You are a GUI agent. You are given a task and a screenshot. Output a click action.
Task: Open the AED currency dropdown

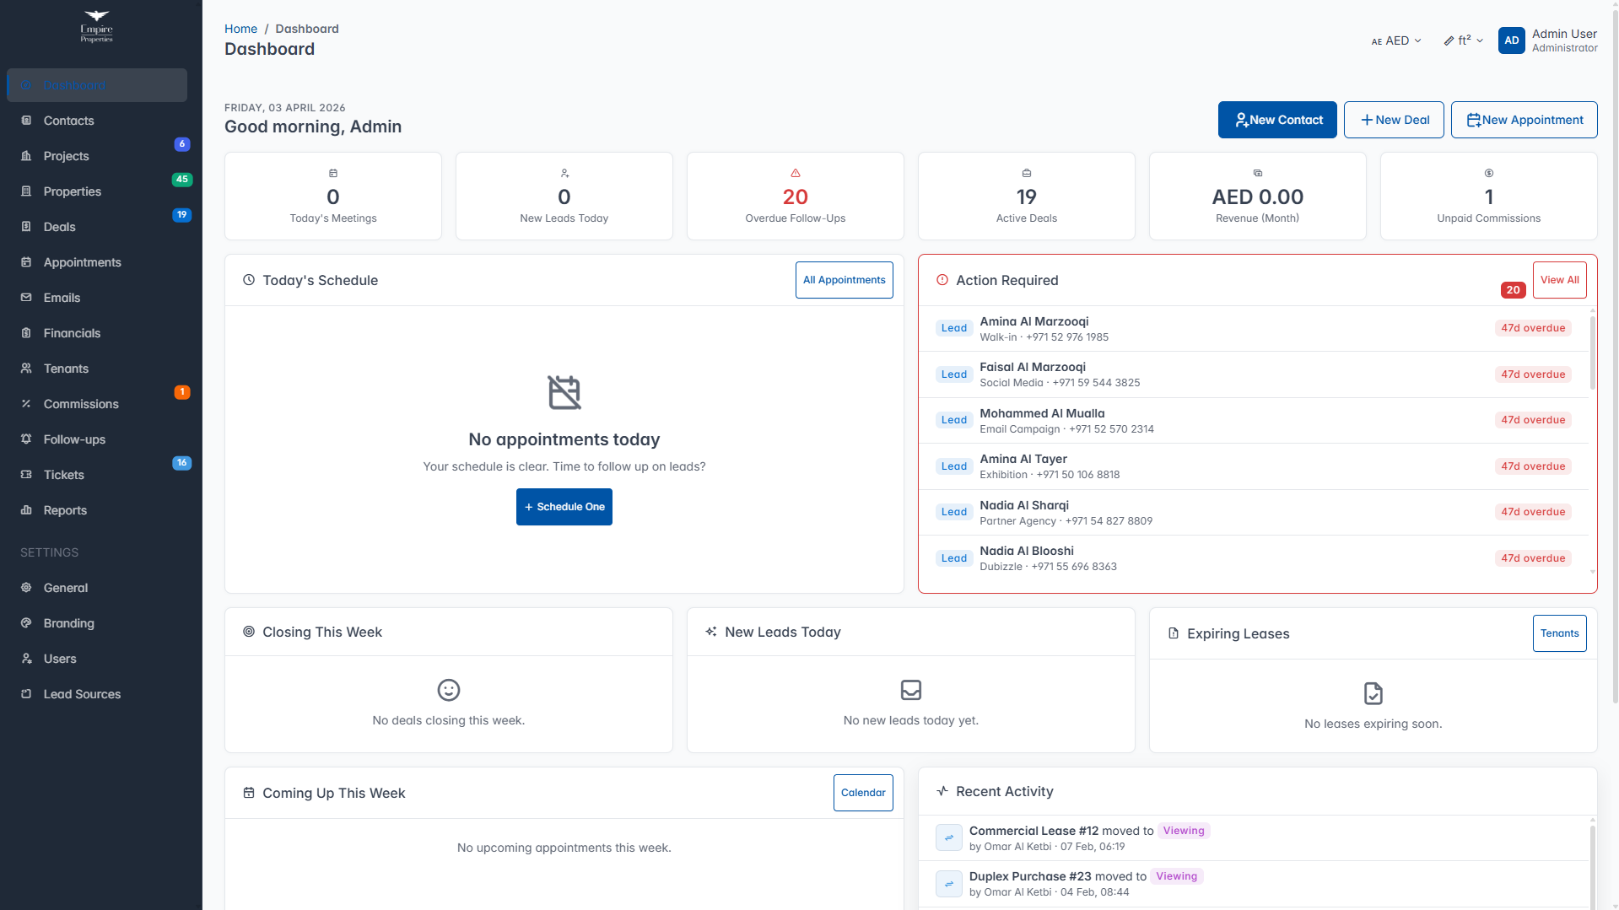click(1396, 40)
